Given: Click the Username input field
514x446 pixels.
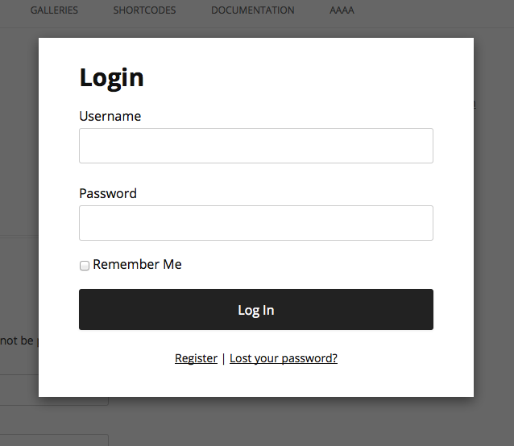Looking at the screenshot, I should (x=255, y=146).
